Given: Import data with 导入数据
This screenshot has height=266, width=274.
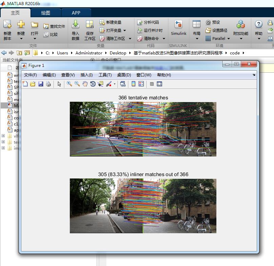Looking at the screenshot, I should 76,30.
